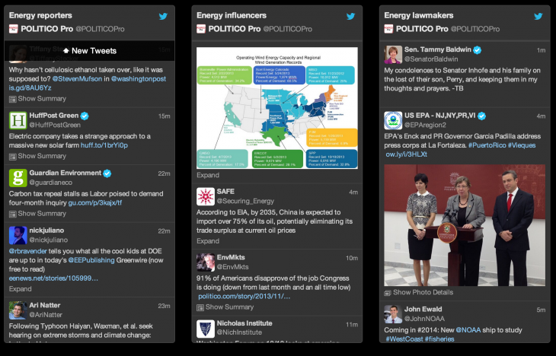
Task: Open Nicholas Institute shield avatar
Action: click(206, 329)
